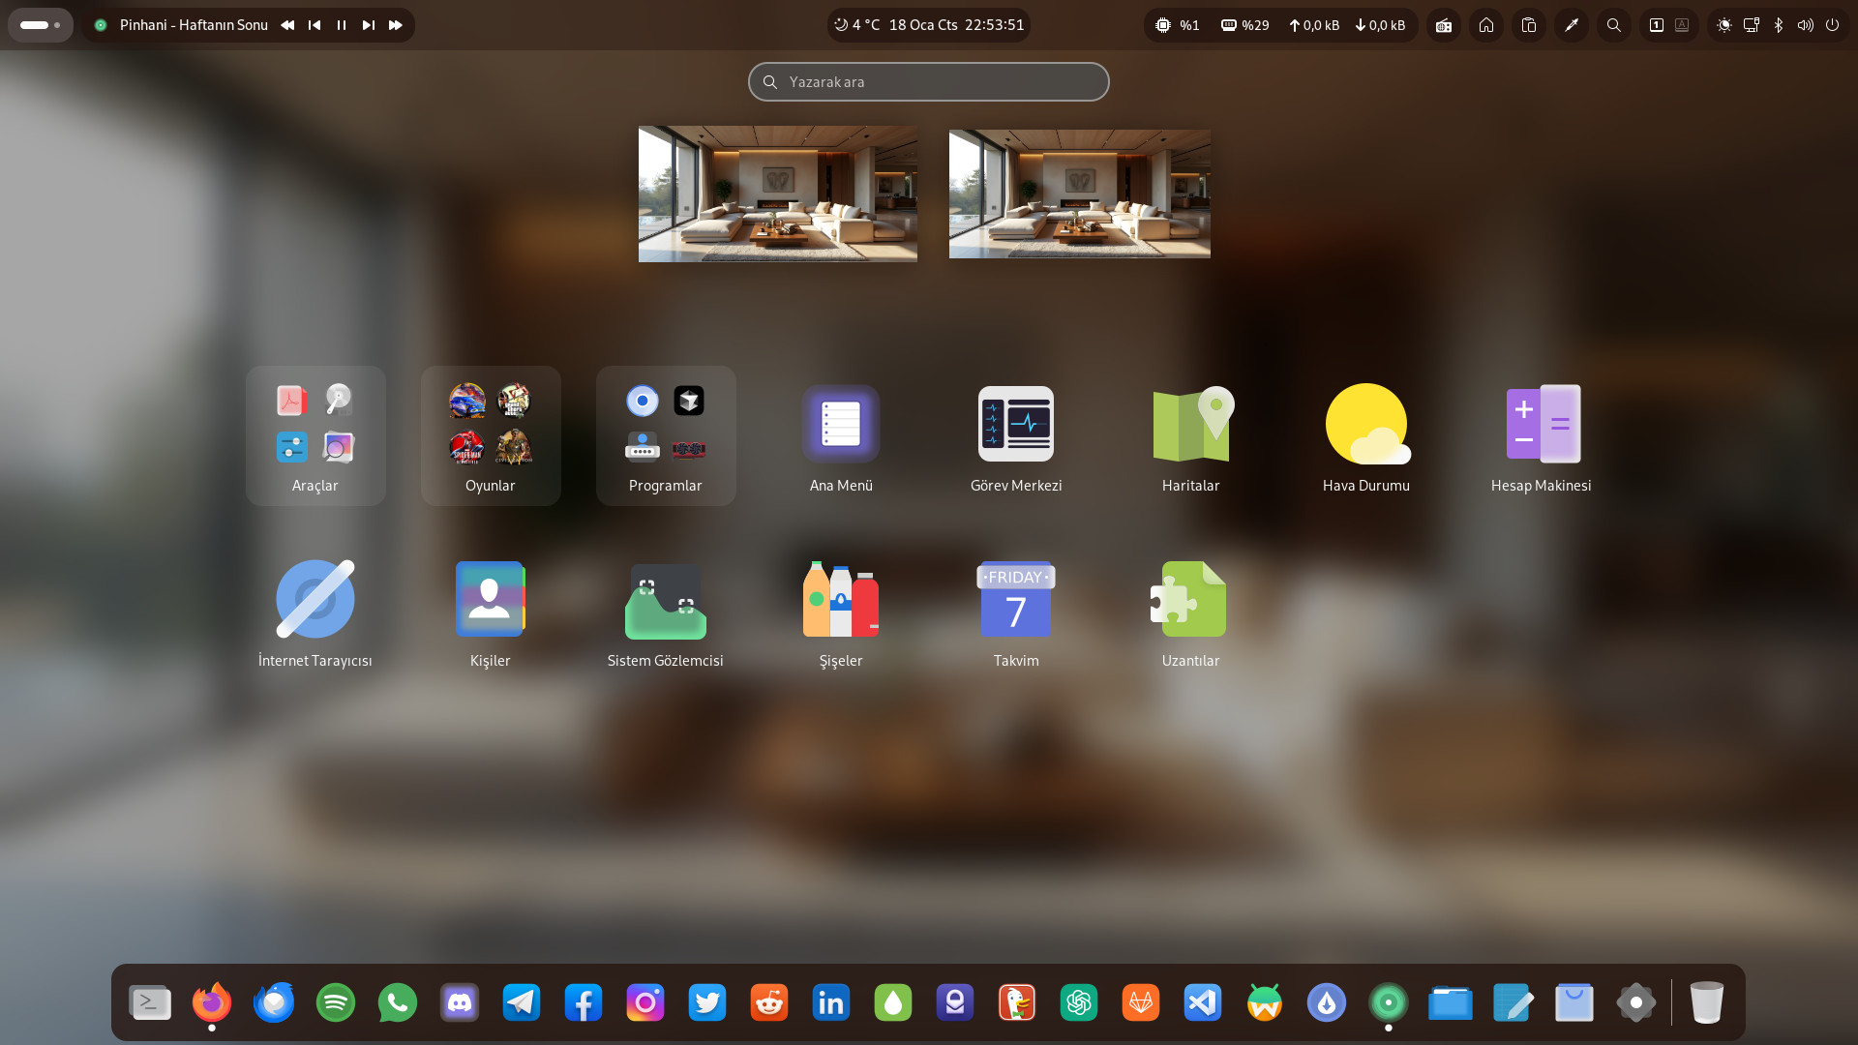
Task: Click the brightness sun icon
Action: click(1724, 25)
